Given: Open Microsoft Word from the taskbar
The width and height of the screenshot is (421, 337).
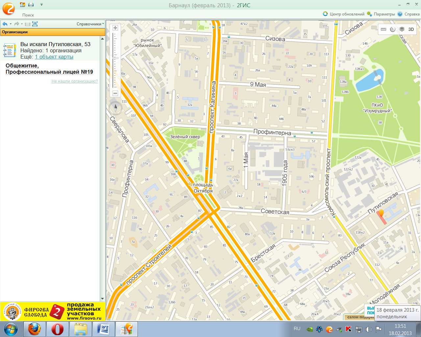Looking at the screenshot, I should [x=104, y=329].
